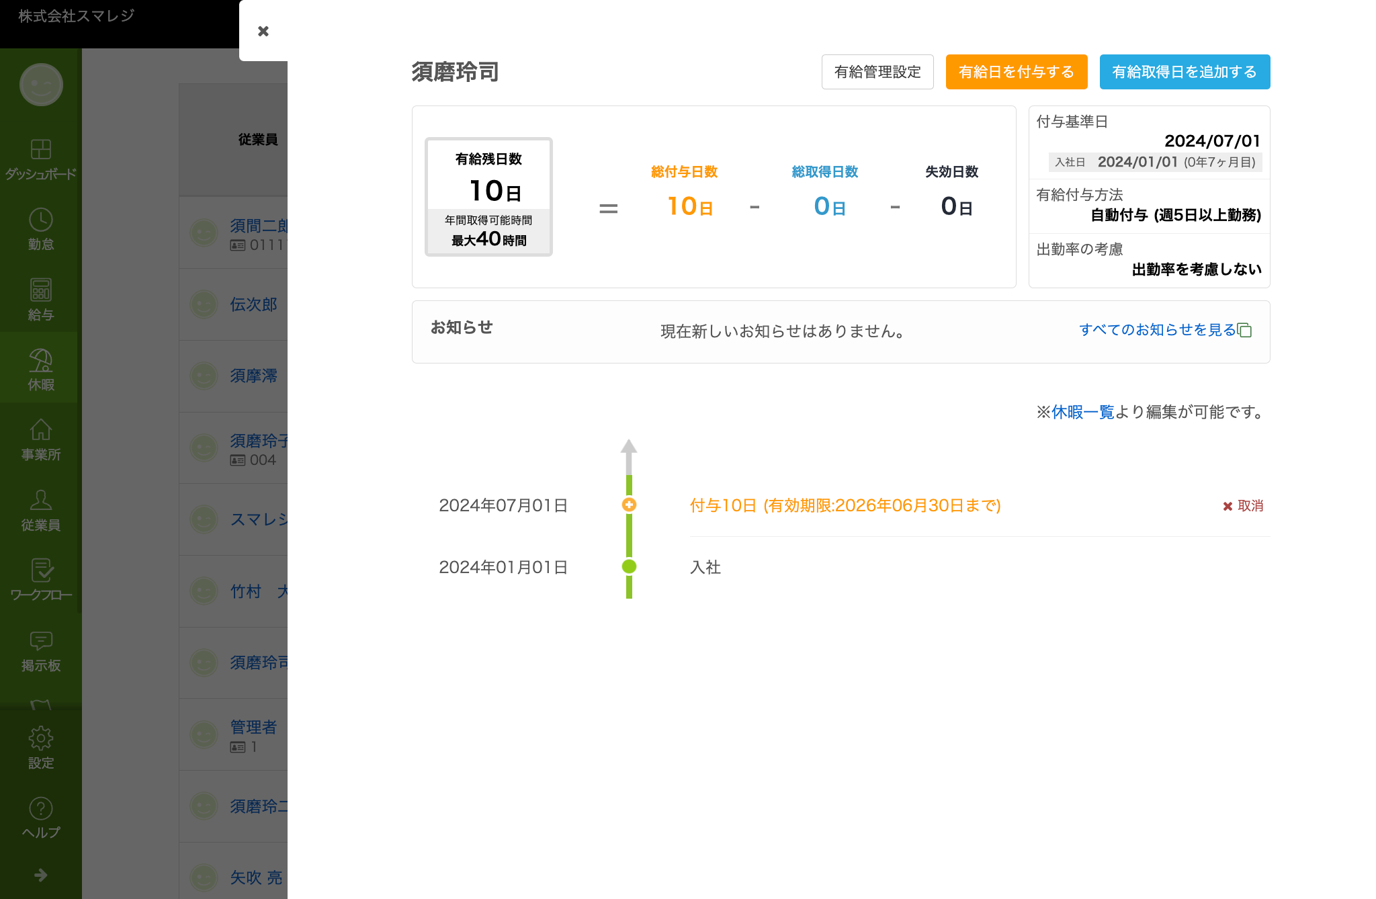This screenshot has width=1376, height=899.
Task: Click the green 入社 marker on timeline
Action: click(629, 566)
